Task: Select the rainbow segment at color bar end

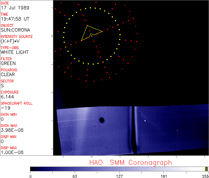Action: (207, 169)
